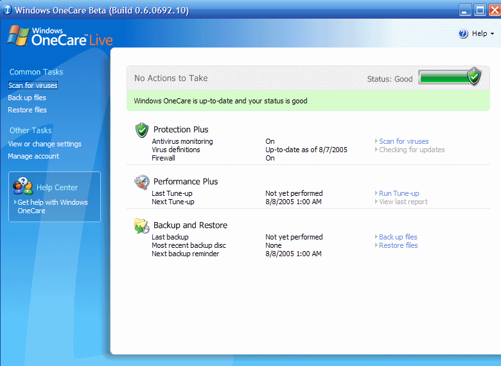Image resolution: width=501 pixels, height=366 pixels.
Task: Click the Protection Plus heading
Action: pos(181,129)
